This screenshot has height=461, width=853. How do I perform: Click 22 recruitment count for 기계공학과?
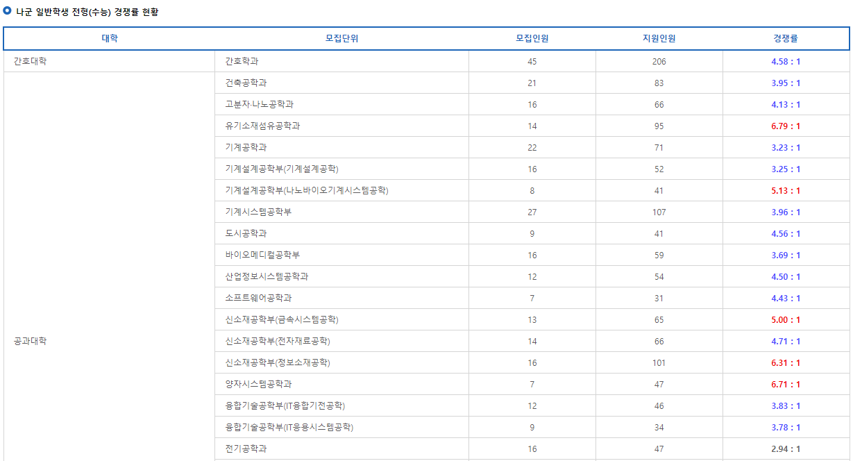(x=532, y=148)
